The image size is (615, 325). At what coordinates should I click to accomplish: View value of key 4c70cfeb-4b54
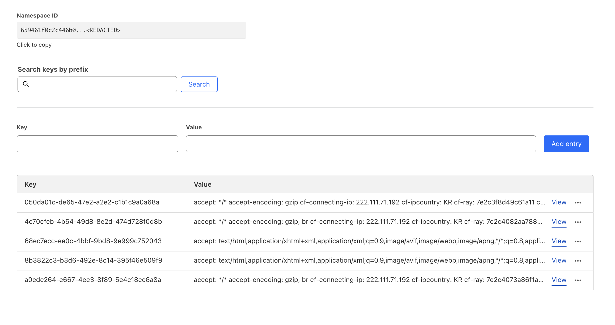click(559, 222)
